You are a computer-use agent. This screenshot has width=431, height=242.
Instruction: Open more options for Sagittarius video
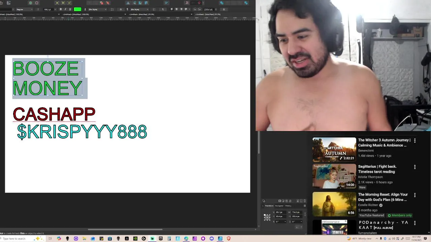click(x=415, y=167)
